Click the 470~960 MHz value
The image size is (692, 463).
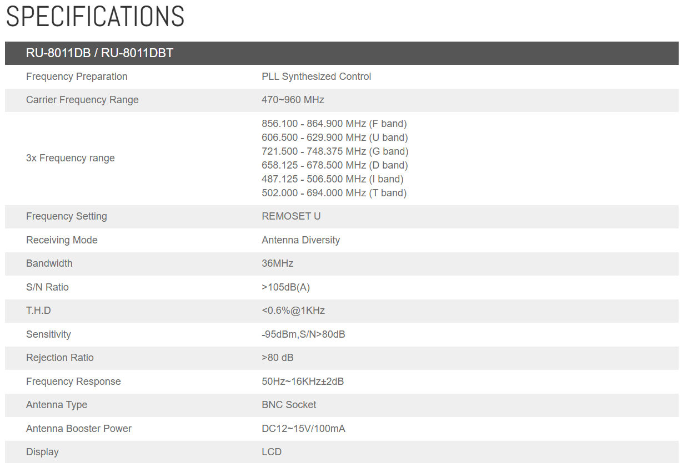point(293,100)
